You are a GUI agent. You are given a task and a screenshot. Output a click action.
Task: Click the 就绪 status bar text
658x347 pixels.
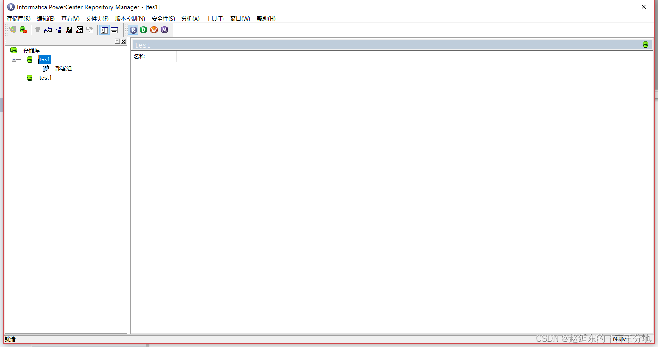(x=10, y=339)
